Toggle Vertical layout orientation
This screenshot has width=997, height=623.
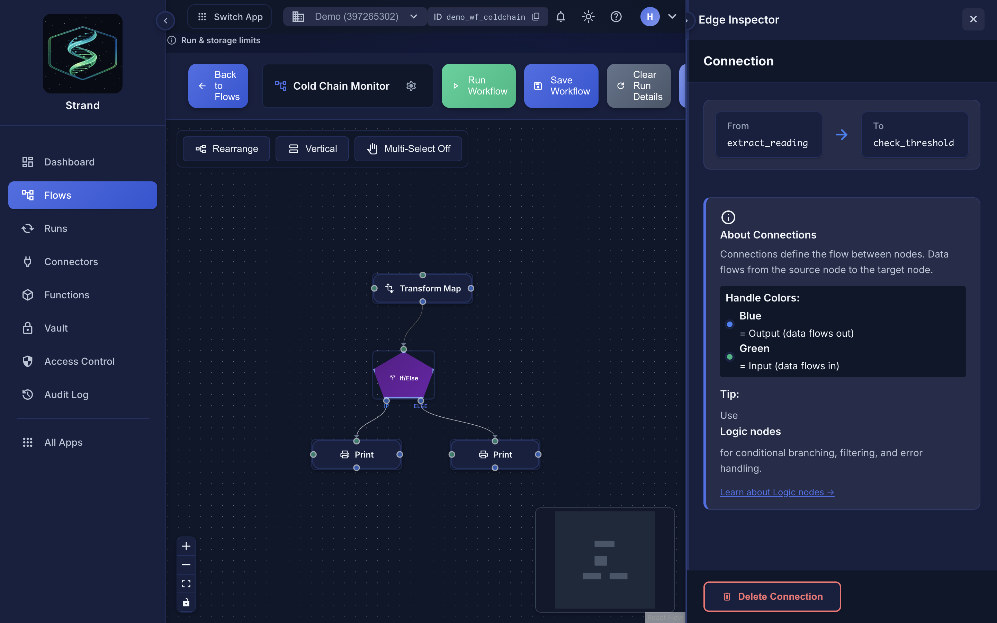[312, 149]
